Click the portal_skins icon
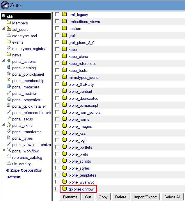 9,124
